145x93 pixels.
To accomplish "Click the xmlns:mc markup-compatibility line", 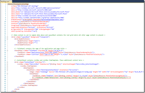I will tap(38, 18).
